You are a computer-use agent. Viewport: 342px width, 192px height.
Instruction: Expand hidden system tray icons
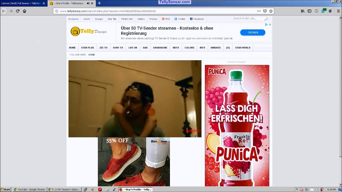[x=297, y=190]
